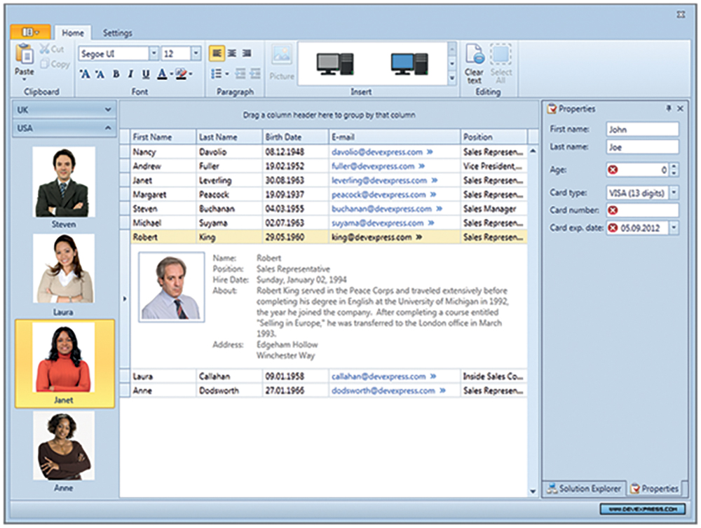Click the davolio@devexpress.com email link

click(x=376, y=151)
